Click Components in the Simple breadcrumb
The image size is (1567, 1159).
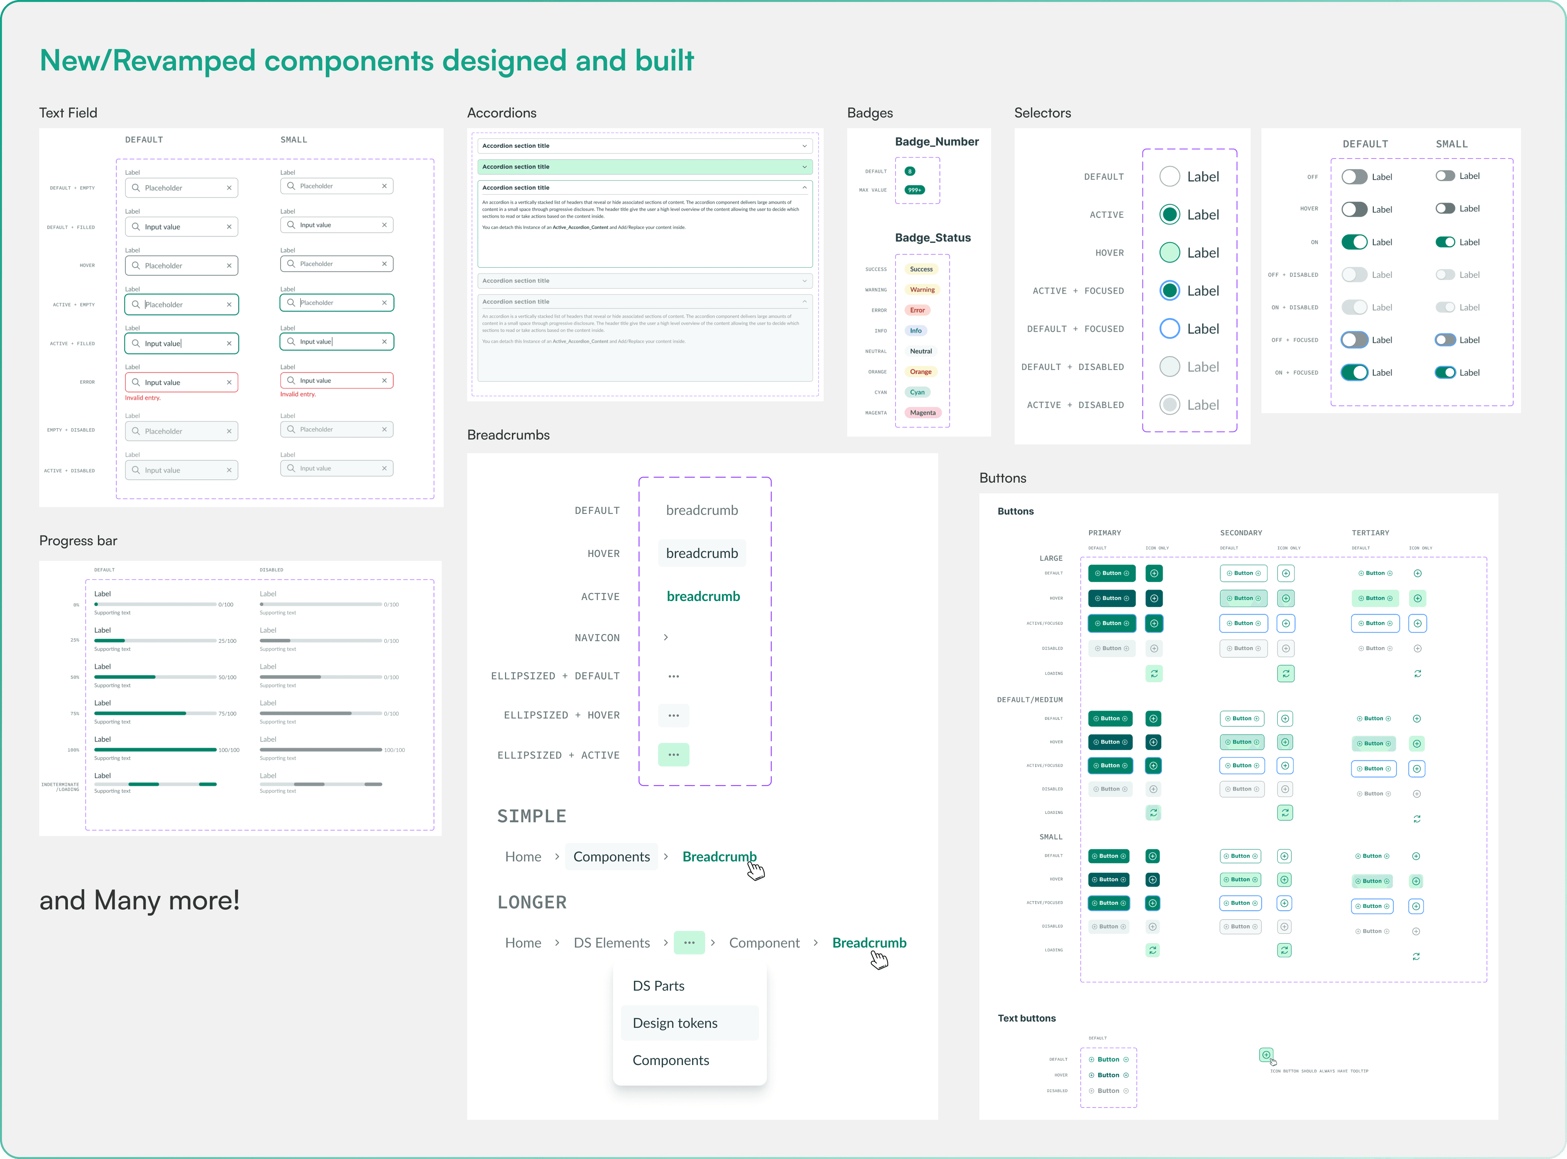pos(611,857)
